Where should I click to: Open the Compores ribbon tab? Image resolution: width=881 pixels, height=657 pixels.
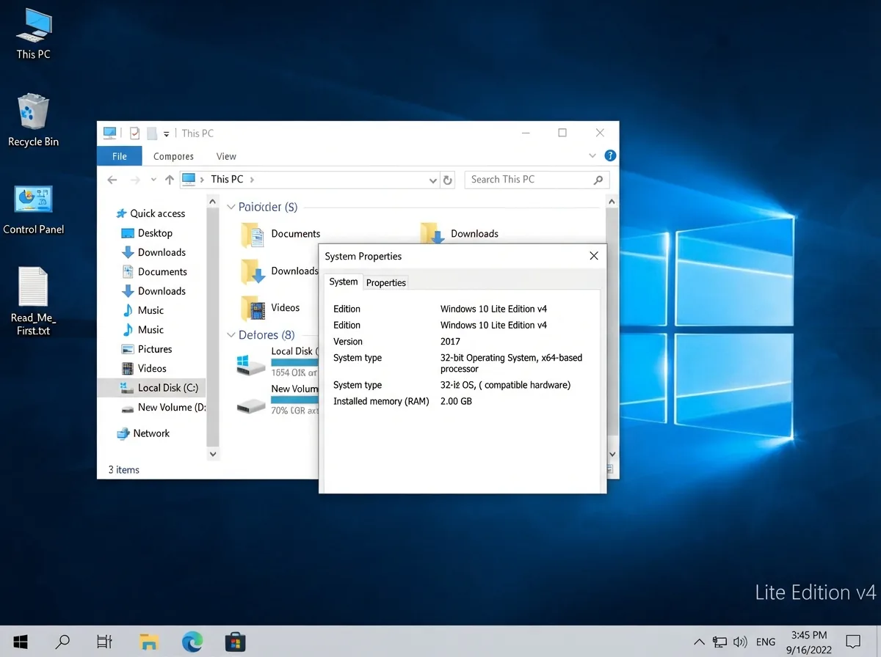[173, 156]
